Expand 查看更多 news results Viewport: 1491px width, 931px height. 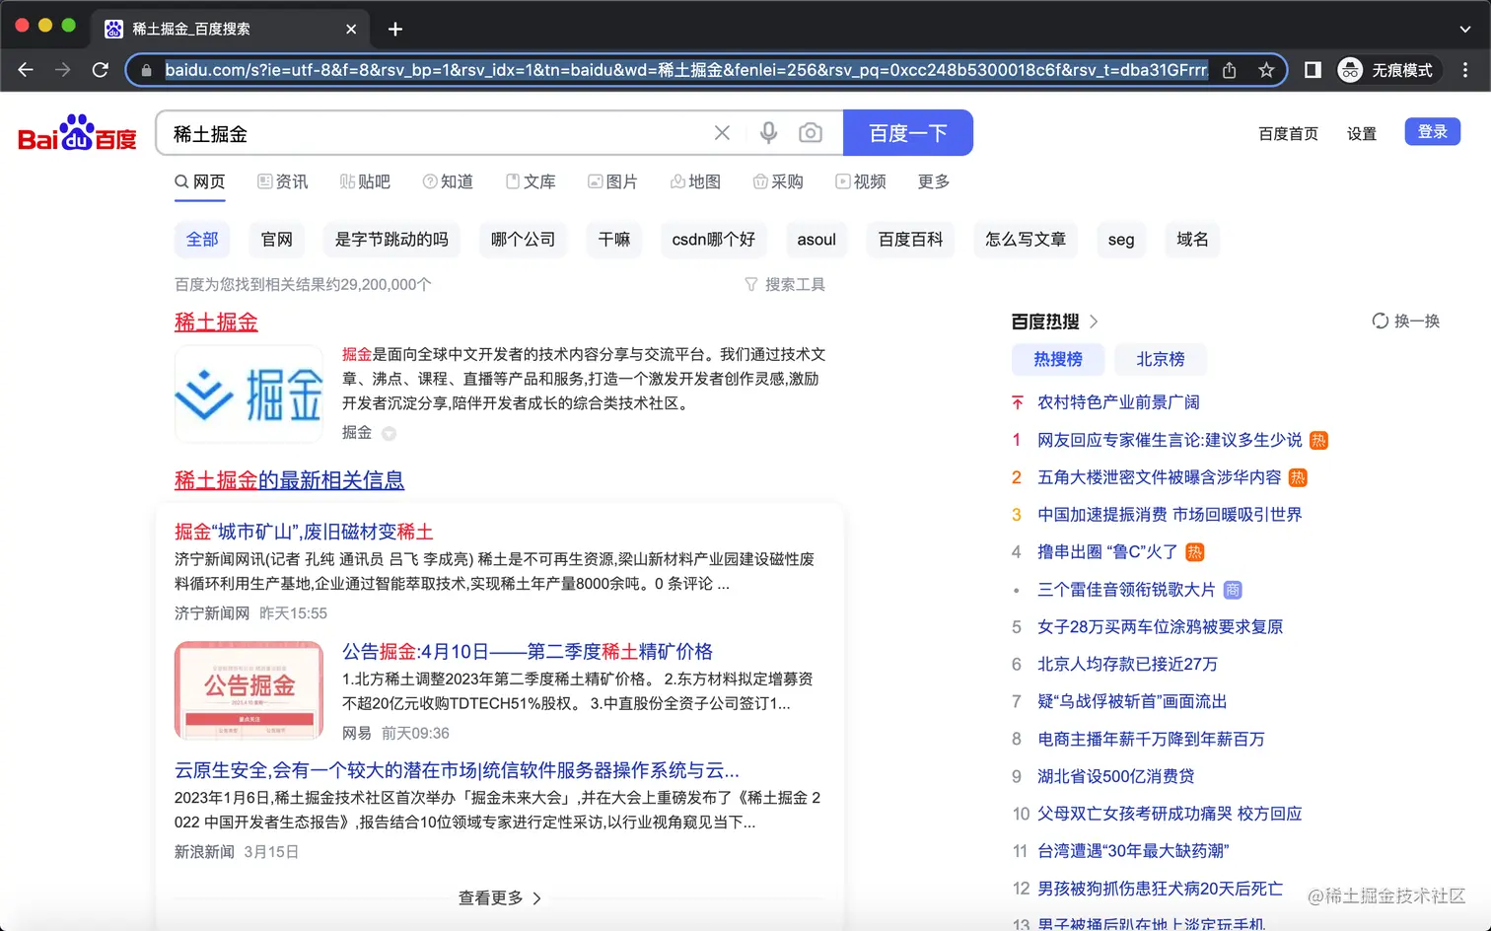point(500,897)
